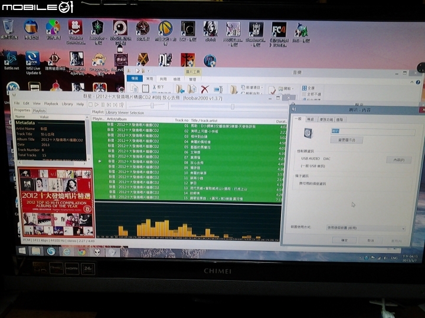This screenshot has height=318, width=425.
Task: Open the Edit menu in foobar2000
Action: point(26,103)
